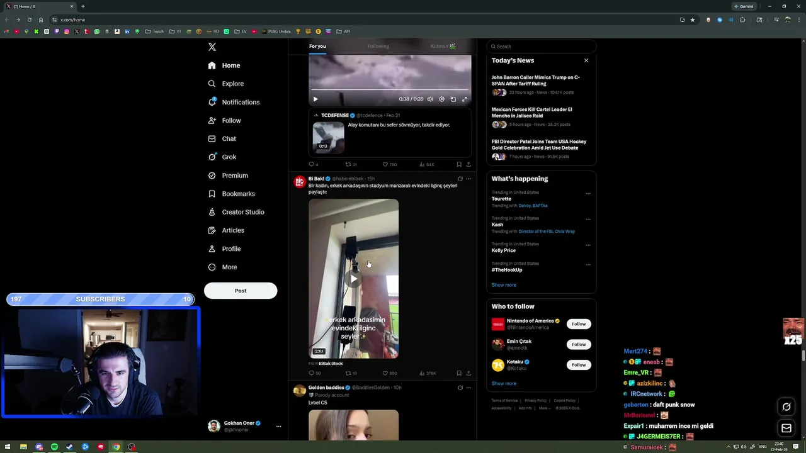Follow Kotaku
Screen dimensions: 806x453
pyautogui.click(x=579, y=365)
